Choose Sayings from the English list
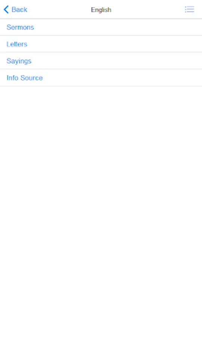The width and height of the screenshot is (202, 337). [x=101, y=61]
